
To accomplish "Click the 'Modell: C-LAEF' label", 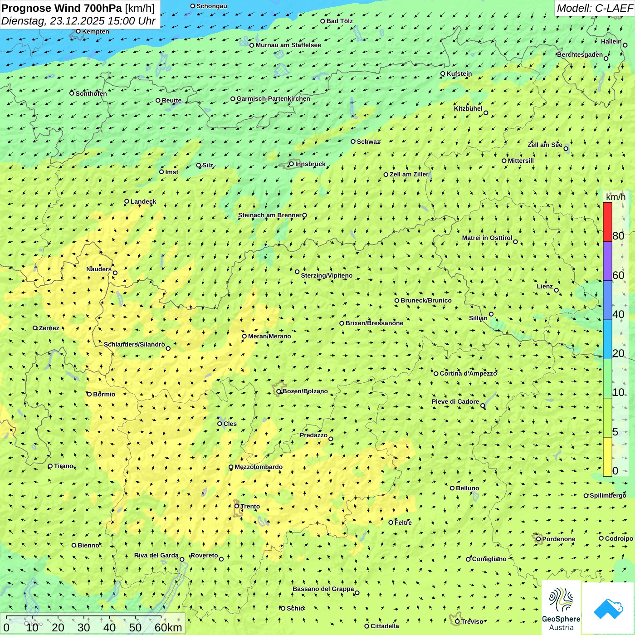I will click(x=594, y=8).
